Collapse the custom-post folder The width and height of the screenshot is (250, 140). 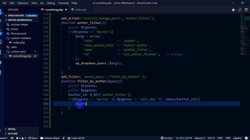tap(18, 52)
